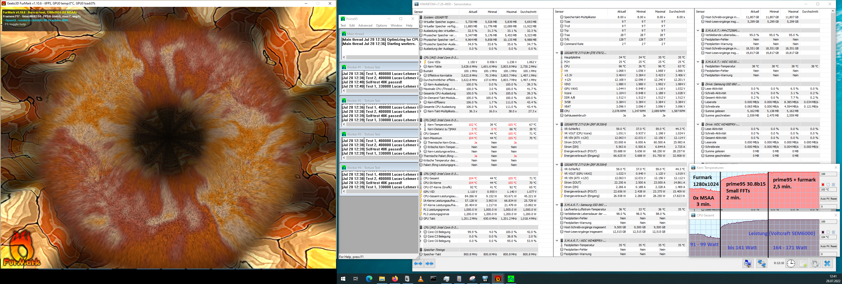The height and width of the screenshot is (284, 842).
Task: Click the dark purple swatch in CPU Gesamt
Action: click(823, 232)
